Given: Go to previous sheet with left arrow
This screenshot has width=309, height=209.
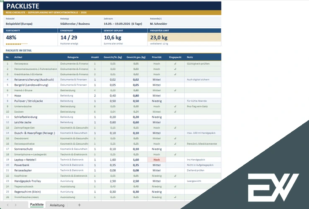Looking at the screenshot, I should (8, 205).
